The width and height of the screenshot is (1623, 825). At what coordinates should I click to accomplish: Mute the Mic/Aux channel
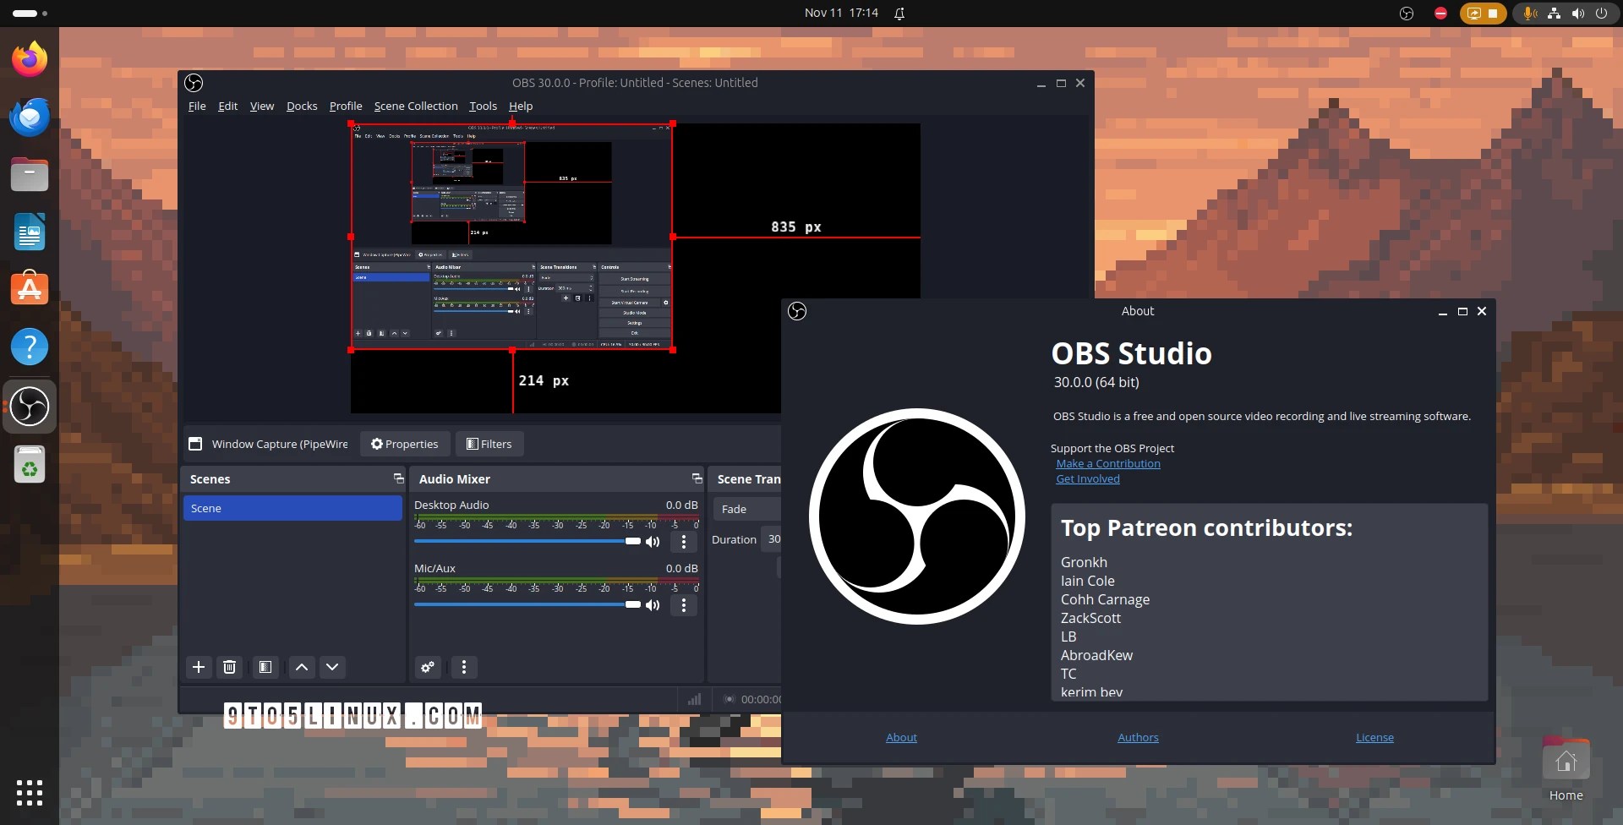[653, 605]
